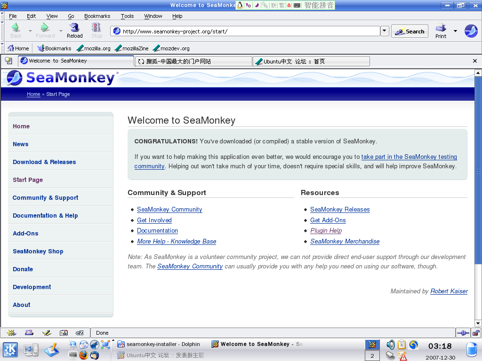Open Address Book from the status bar
Image resolution: width=482 pixels, height=361 pixels.
tap(64, 333)
